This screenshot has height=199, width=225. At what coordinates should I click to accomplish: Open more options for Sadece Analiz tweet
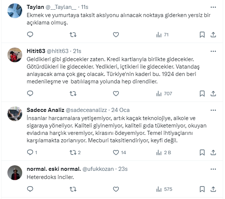[213, 110]
